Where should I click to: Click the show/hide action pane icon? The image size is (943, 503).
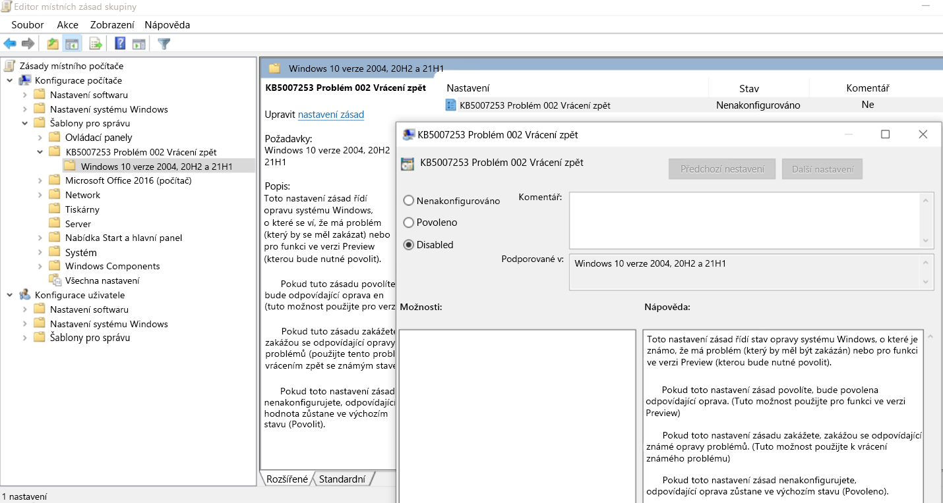point(138,44)
